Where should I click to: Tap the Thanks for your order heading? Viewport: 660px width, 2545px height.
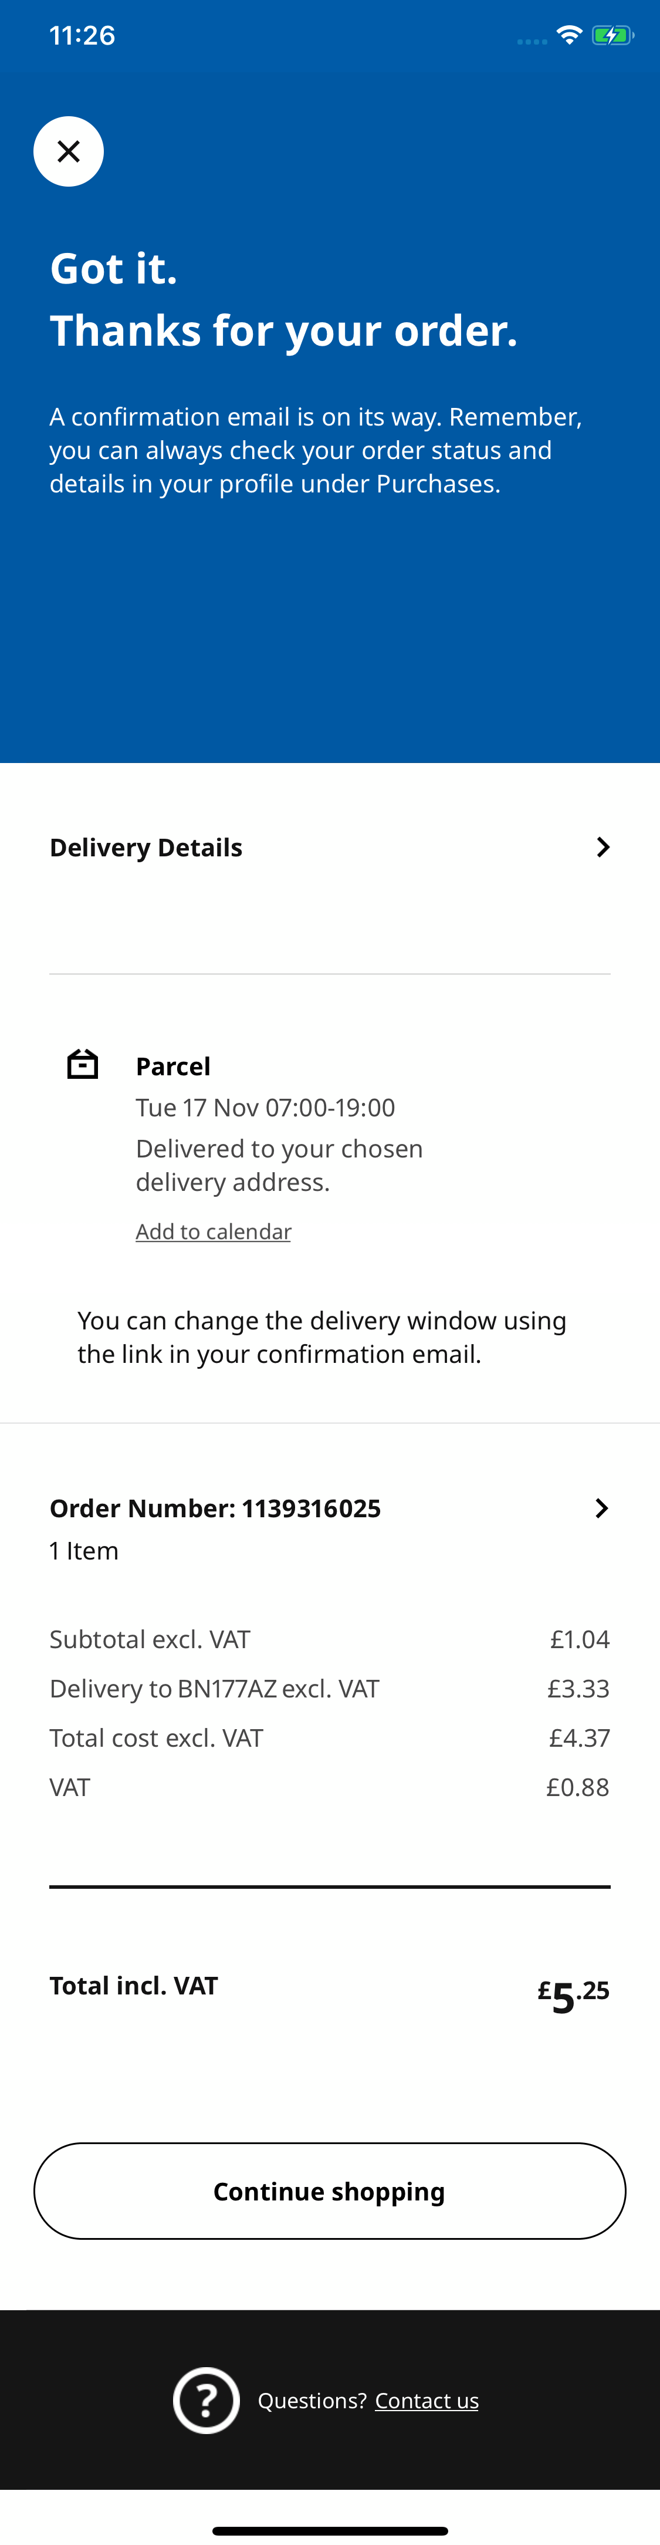tap(283, 330)
